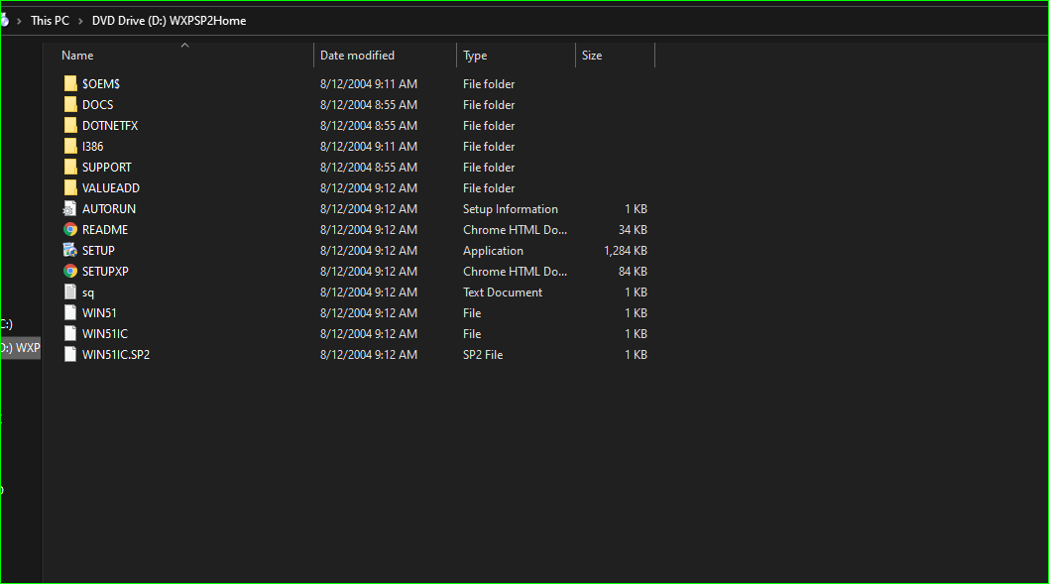The height and width of the screenshot is (584, 1049).
Task: Select the sq text document icon
Action: (x=70, y=292)
